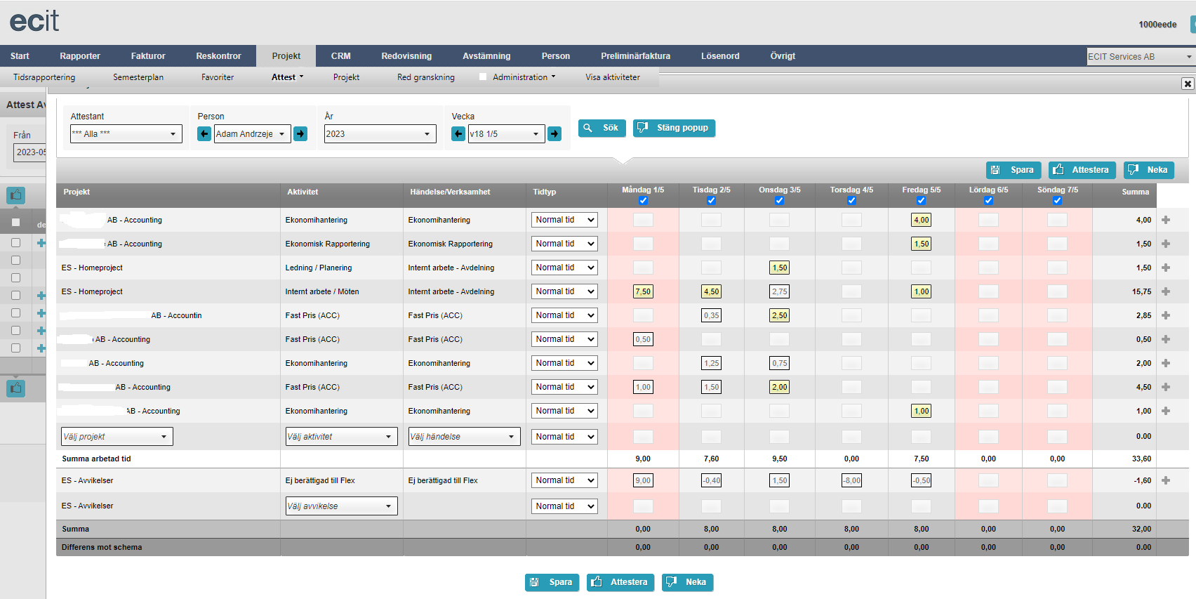The image size is (1196, 599).
Task: Open Reskontror menu
Action: [218, 56]
